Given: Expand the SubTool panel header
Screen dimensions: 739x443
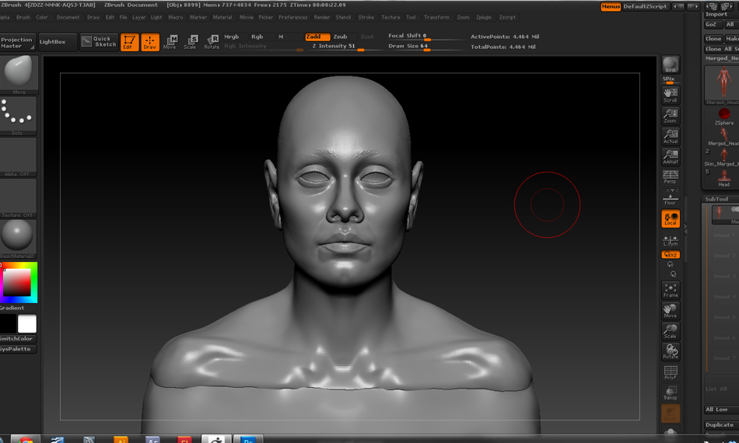Looking at the screenshot, I should point(716,199).
